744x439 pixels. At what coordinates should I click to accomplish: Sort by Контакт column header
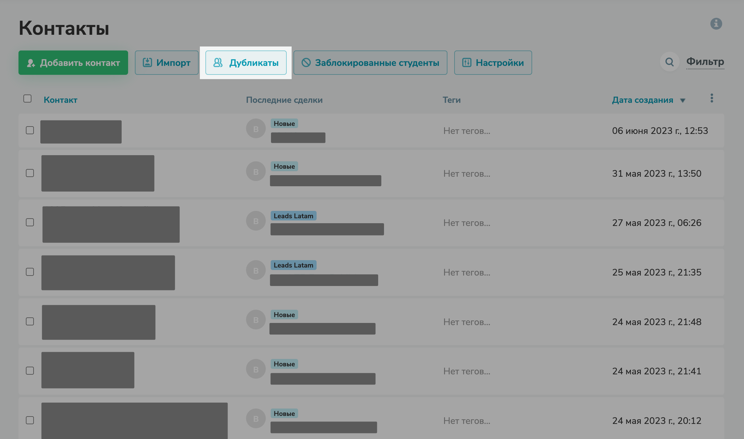point(60,100)
